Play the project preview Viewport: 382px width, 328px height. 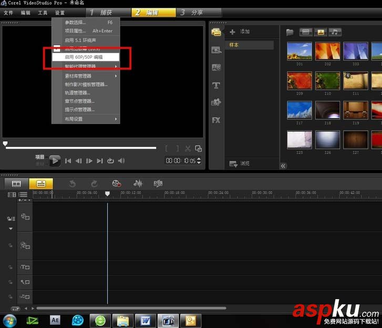pyautogui.click(x=55, y=161)
